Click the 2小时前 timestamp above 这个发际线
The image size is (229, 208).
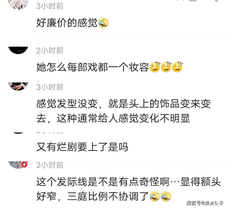coord(50,165)
